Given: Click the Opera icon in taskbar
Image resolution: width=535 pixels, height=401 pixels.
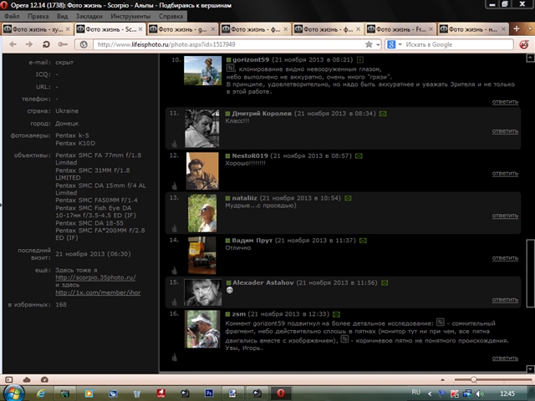Looking at the screenshot, I should pyautogui.click(x=282, y=392).
